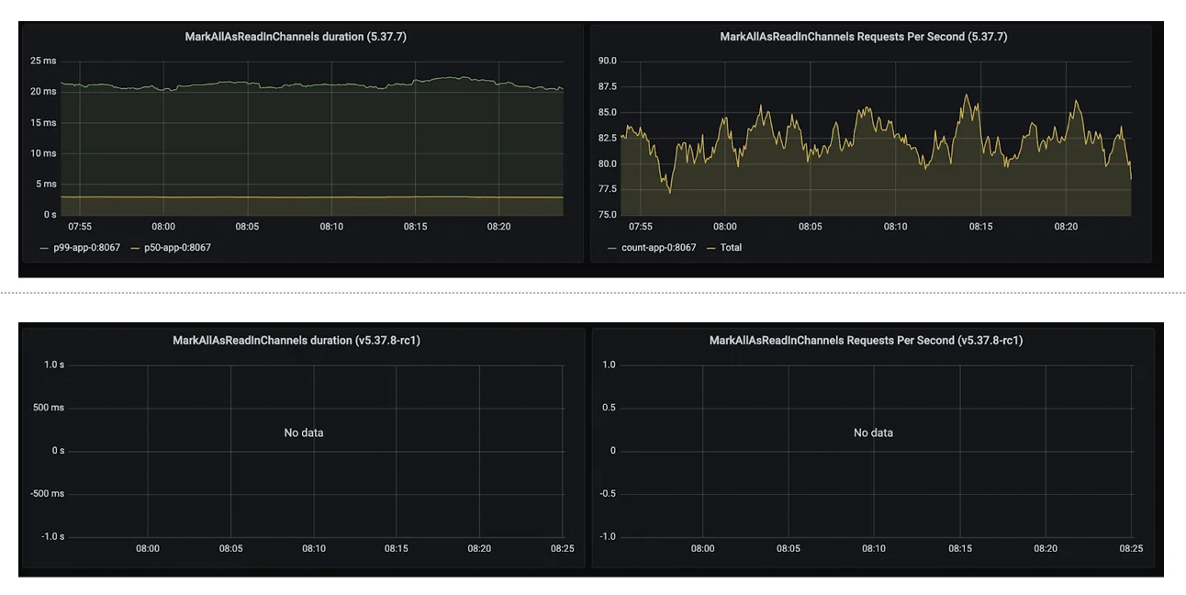
Task: Click '07:55' under the 5.37.7 duration chart
Action: pyautogui.click(x=80, y=227)
